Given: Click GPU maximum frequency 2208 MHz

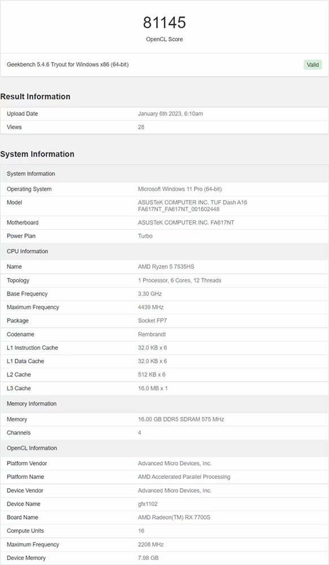Looking at the screenshot, I should click(x=151, y=545).
